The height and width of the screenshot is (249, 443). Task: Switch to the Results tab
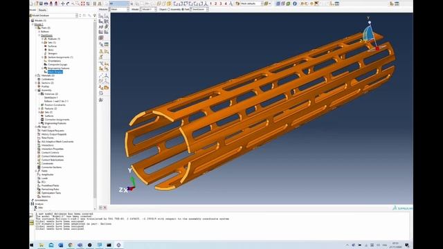pos(42,10)
